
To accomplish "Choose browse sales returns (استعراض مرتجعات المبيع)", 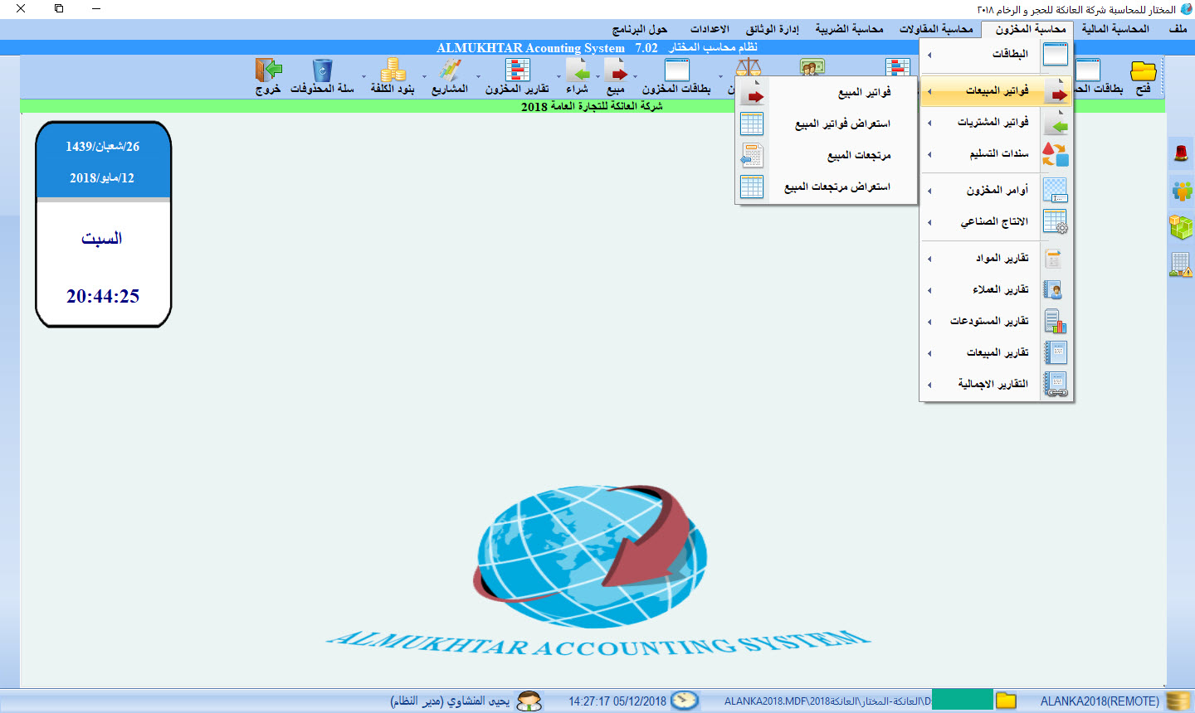I will click(836, 187).
